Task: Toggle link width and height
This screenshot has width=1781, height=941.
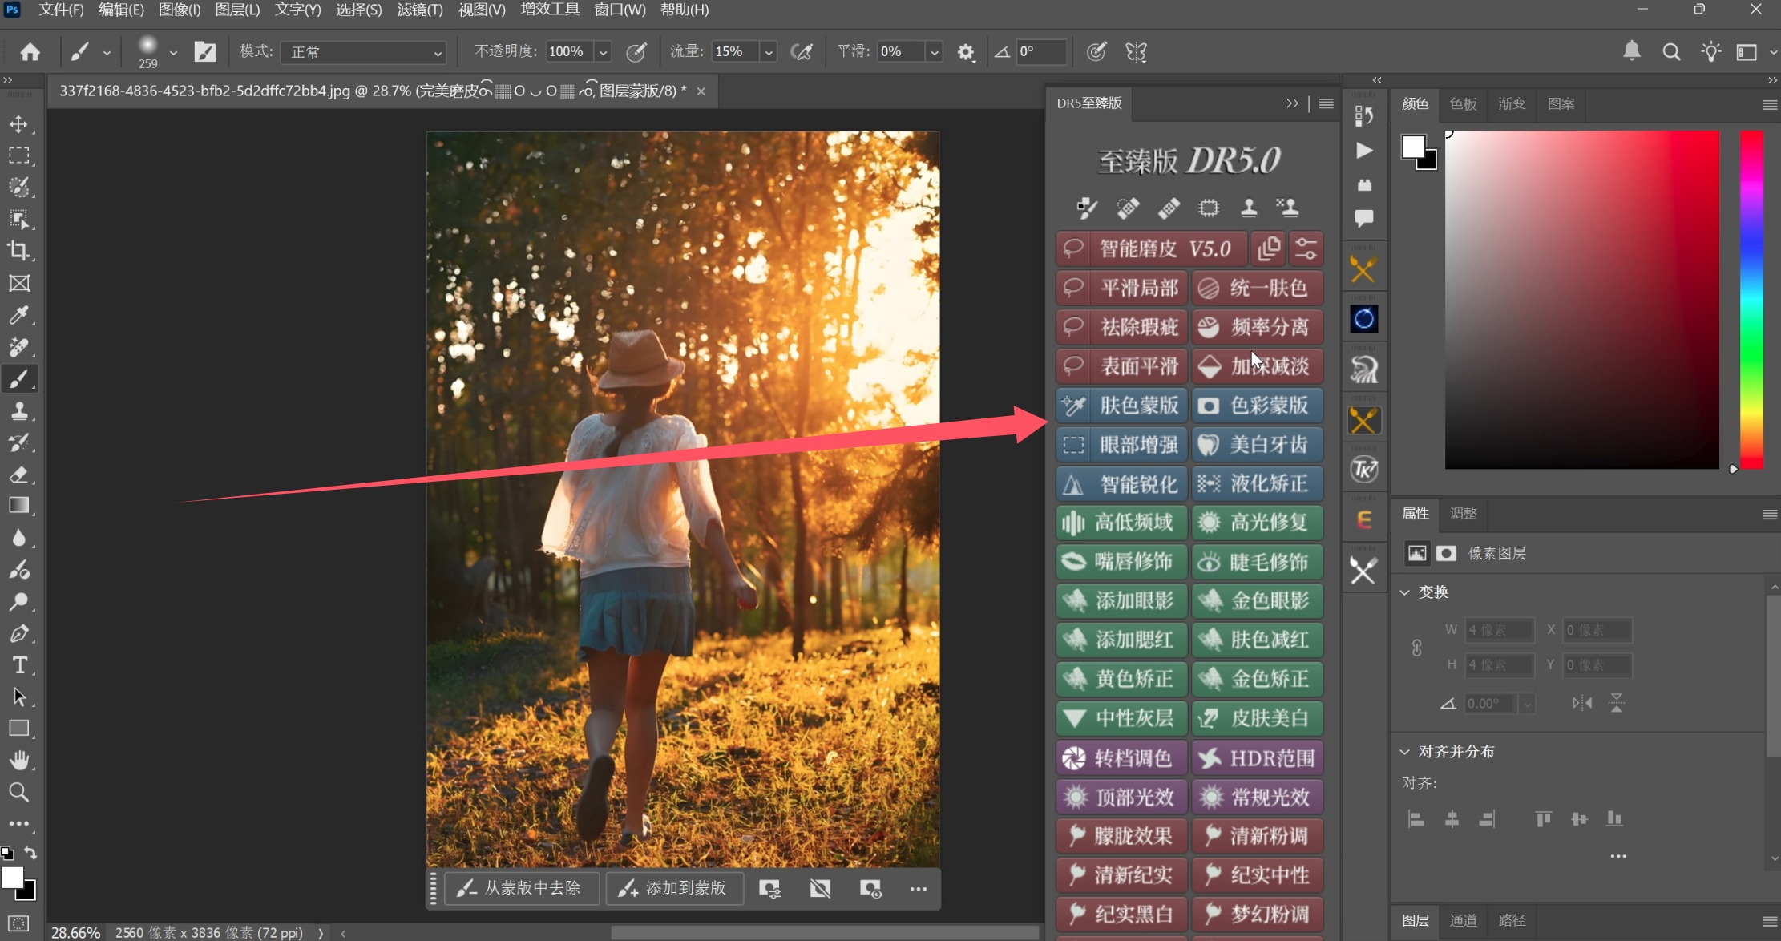Action: (x=1416, y=648)
